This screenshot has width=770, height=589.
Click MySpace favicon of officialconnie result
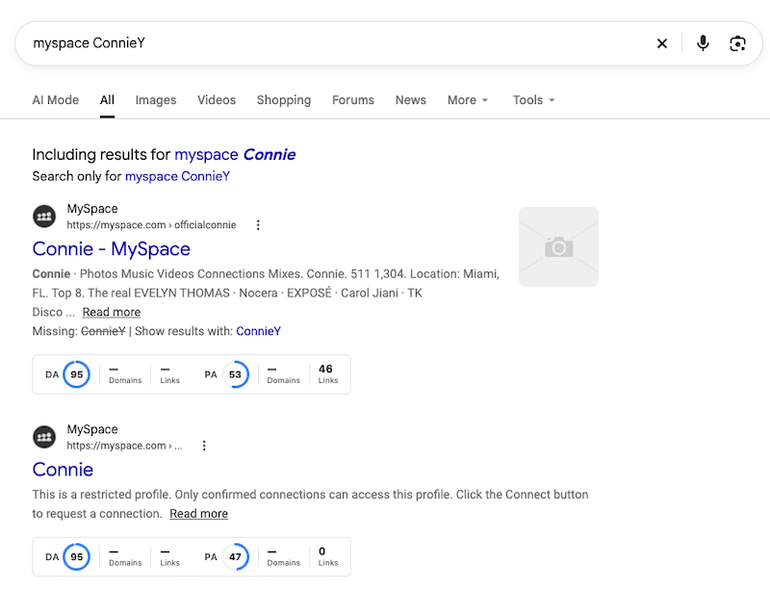(44, 217)
